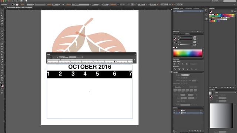Click the Exclude shape mode in Pathfinder
Screen dimensions: 237x133
187,64
